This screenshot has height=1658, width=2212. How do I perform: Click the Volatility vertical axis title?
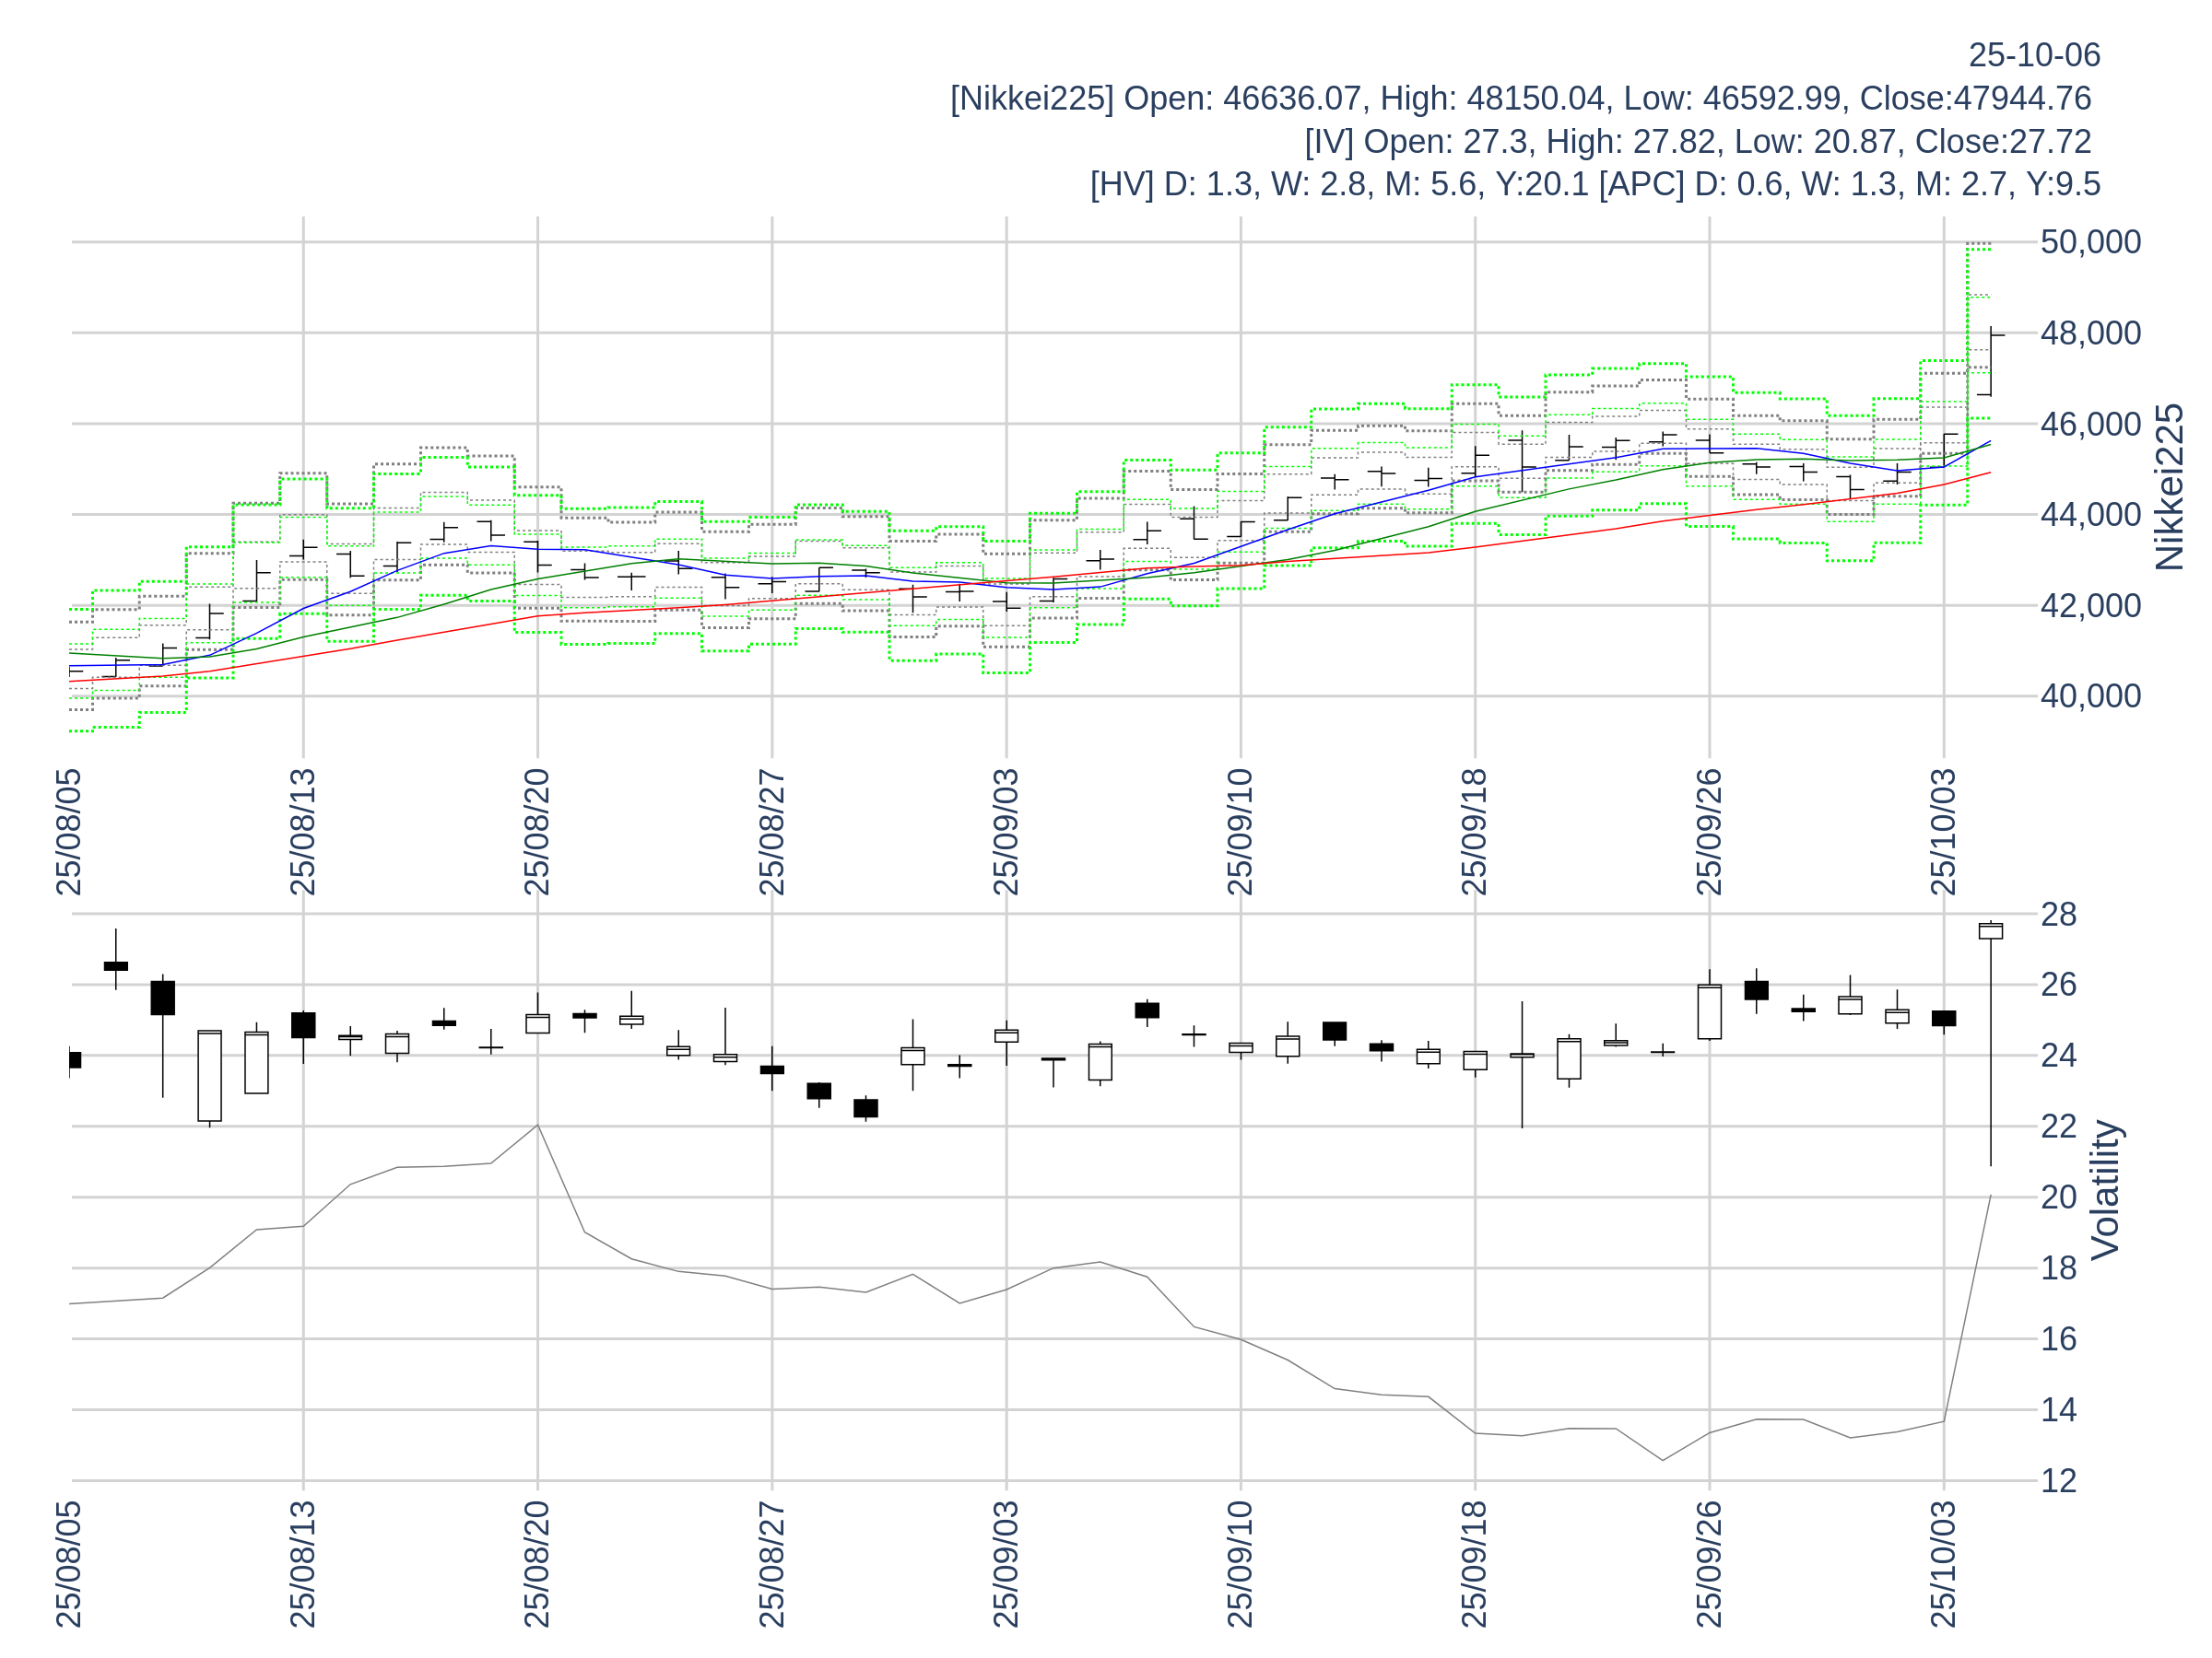[2105, 1189]
